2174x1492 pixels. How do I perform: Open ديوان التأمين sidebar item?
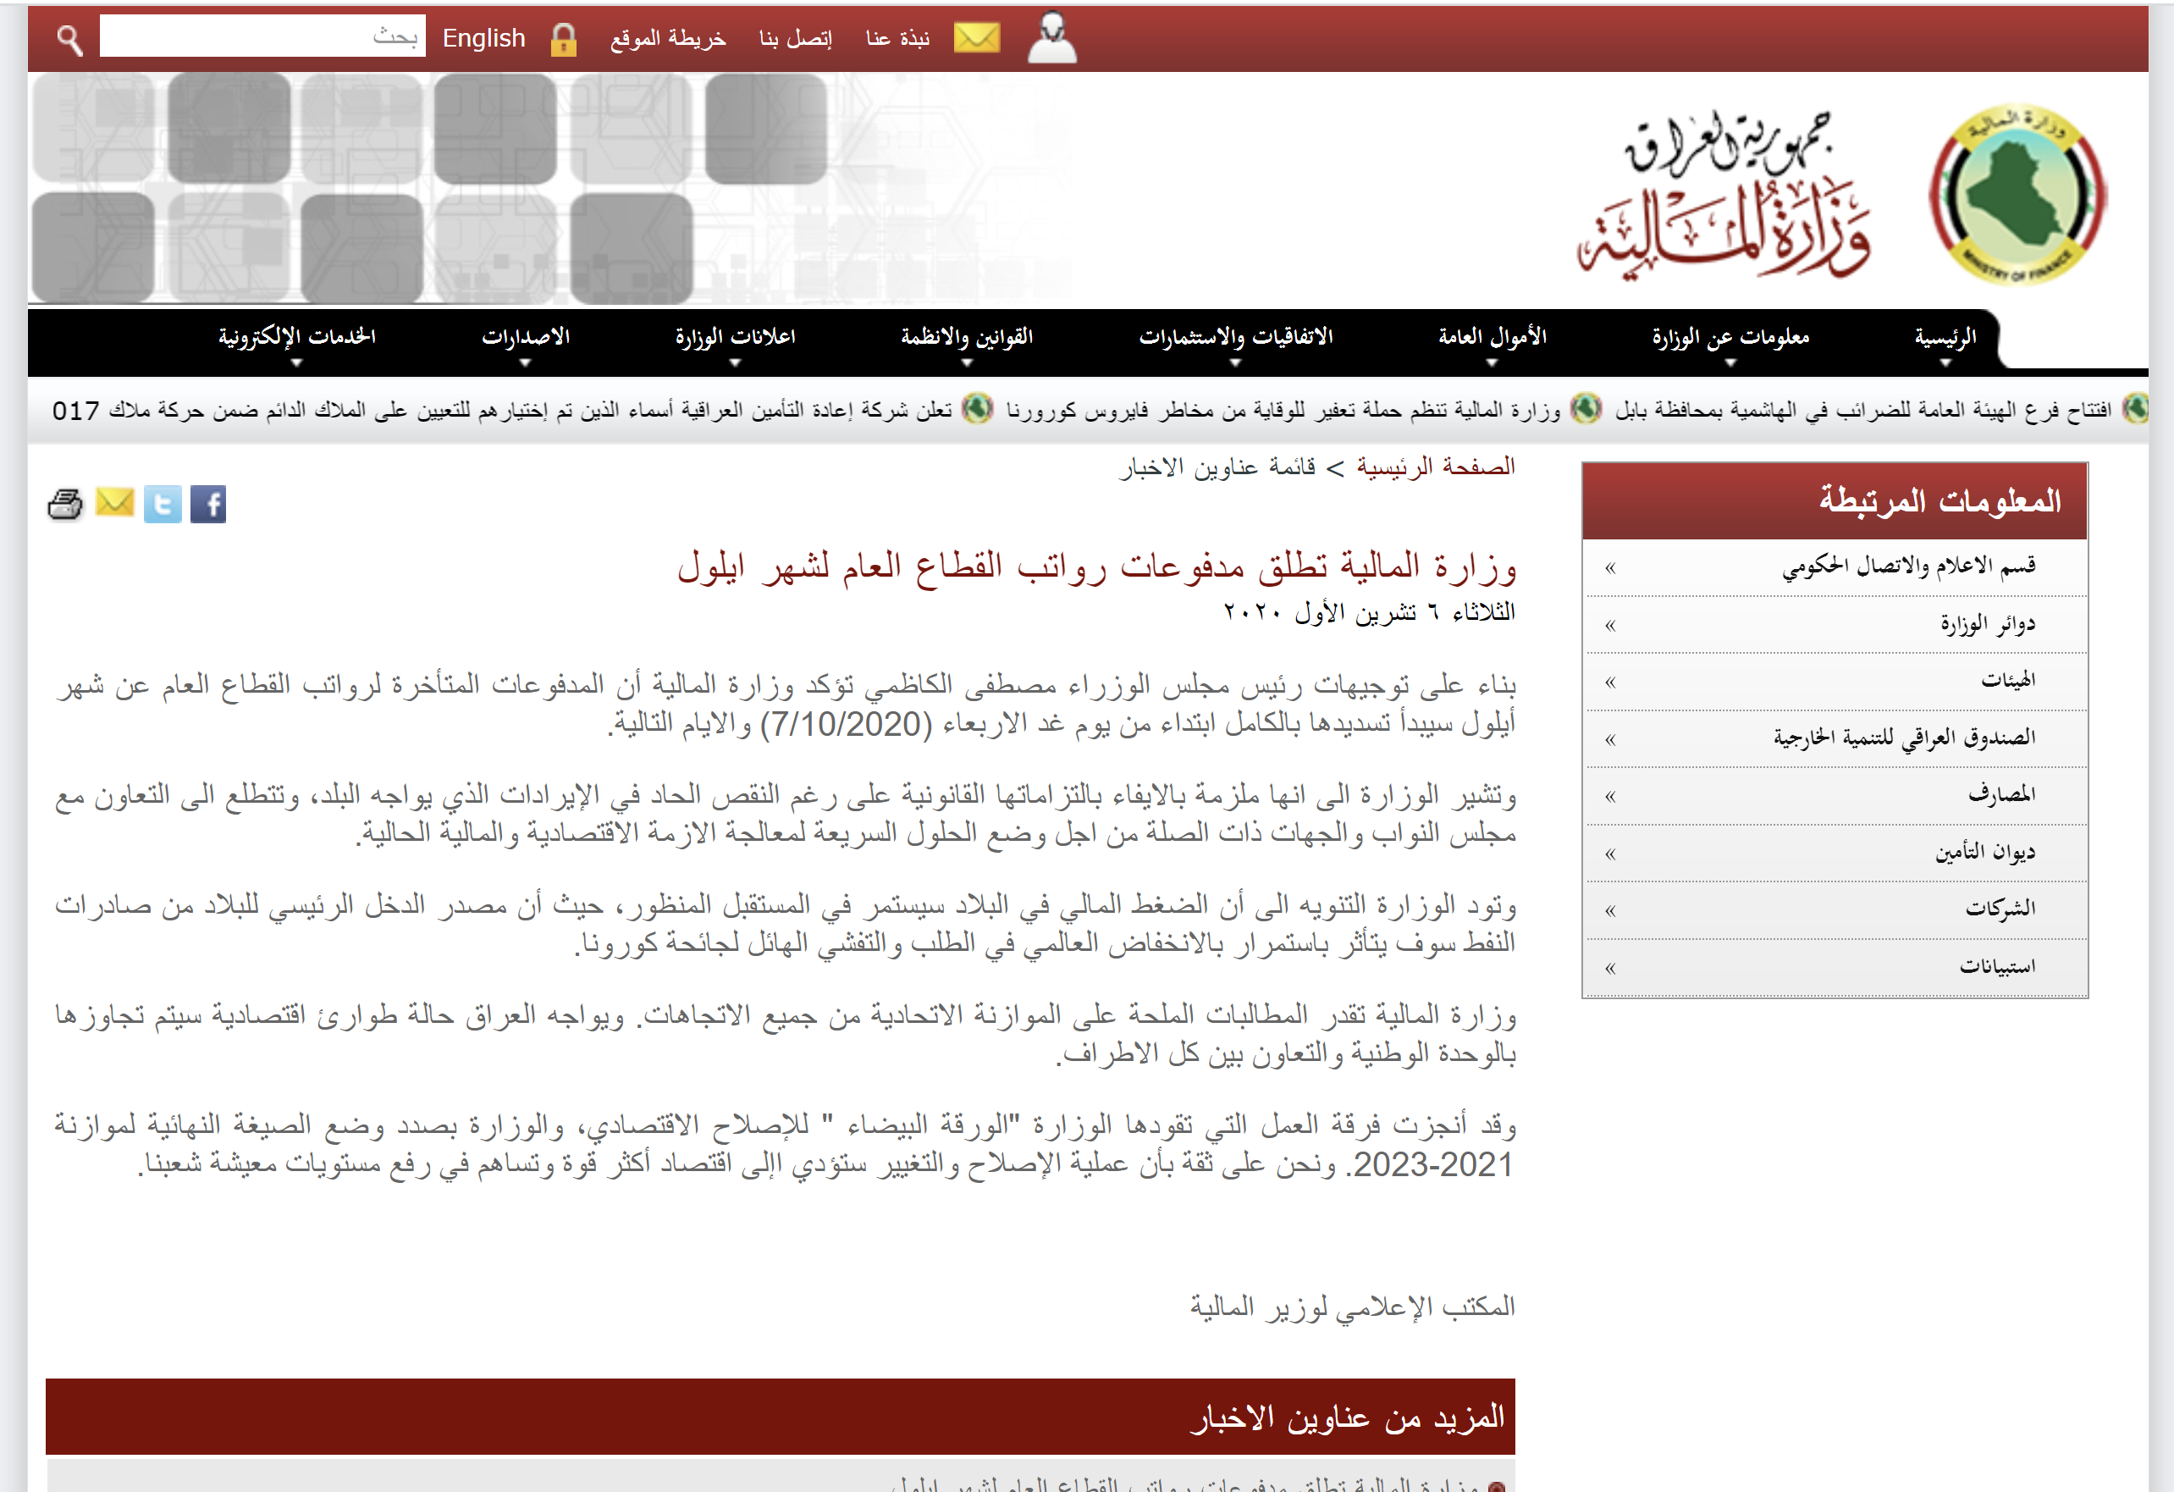click(x=1984, y=852)
